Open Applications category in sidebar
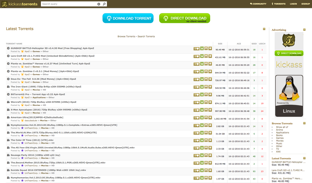Viewport: 312px width, 183px height. click(282, 132)
